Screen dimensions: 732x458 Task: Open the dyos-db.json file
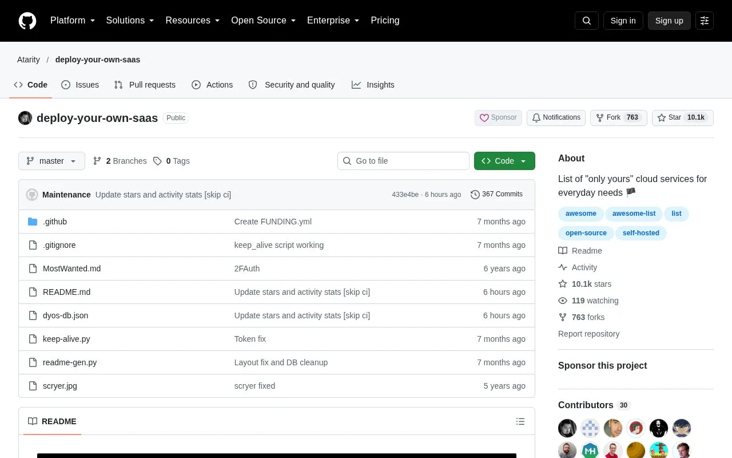click(65, 315)
